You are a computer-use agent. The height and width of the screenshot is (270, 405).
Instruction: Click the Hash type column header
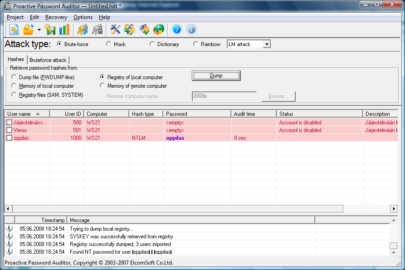[146, 114]
